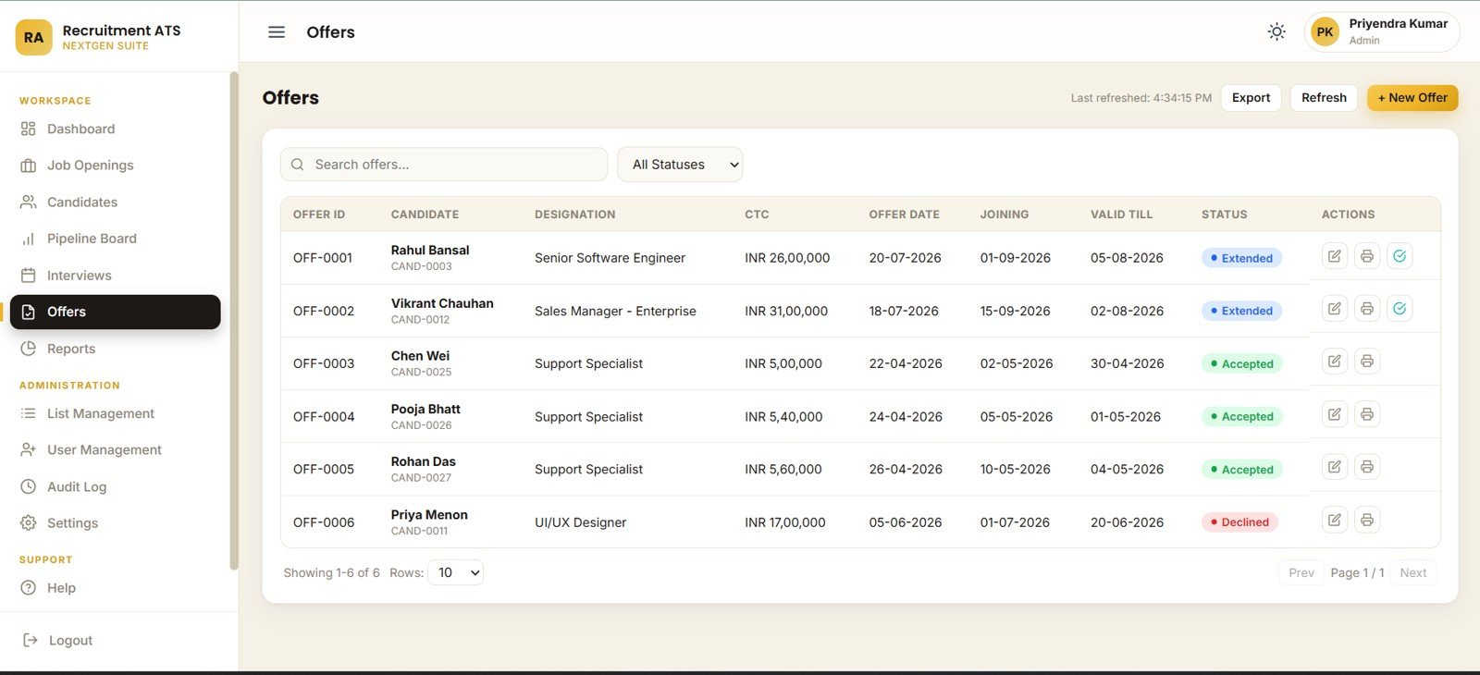The height and width of the screenshot is (675, 1480).
Task: Click the Declined status badge
Action: coord(1239,522)
